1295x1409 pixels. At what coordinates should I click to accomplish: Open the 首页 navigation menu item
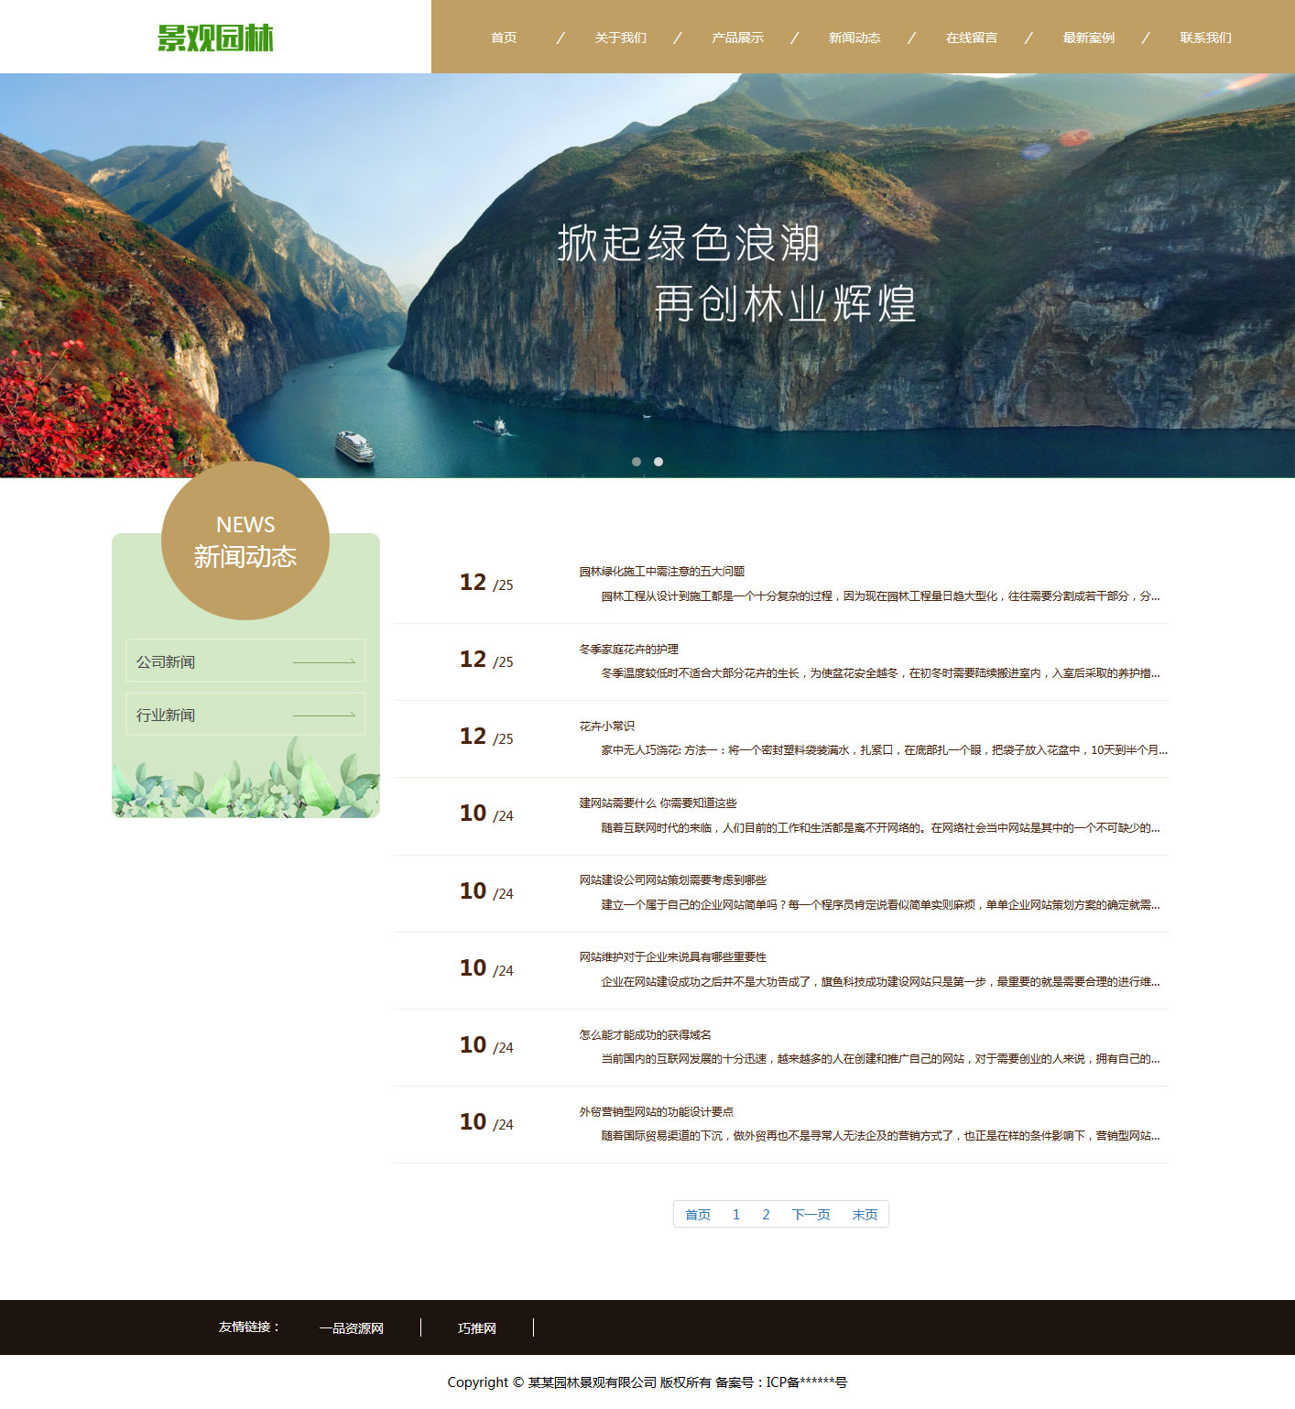(x=504, y=38)
